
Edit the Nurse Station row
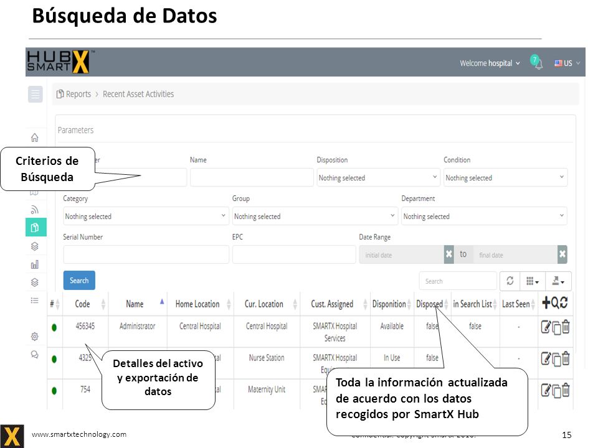pyautogui.click(x=546, y=358)
